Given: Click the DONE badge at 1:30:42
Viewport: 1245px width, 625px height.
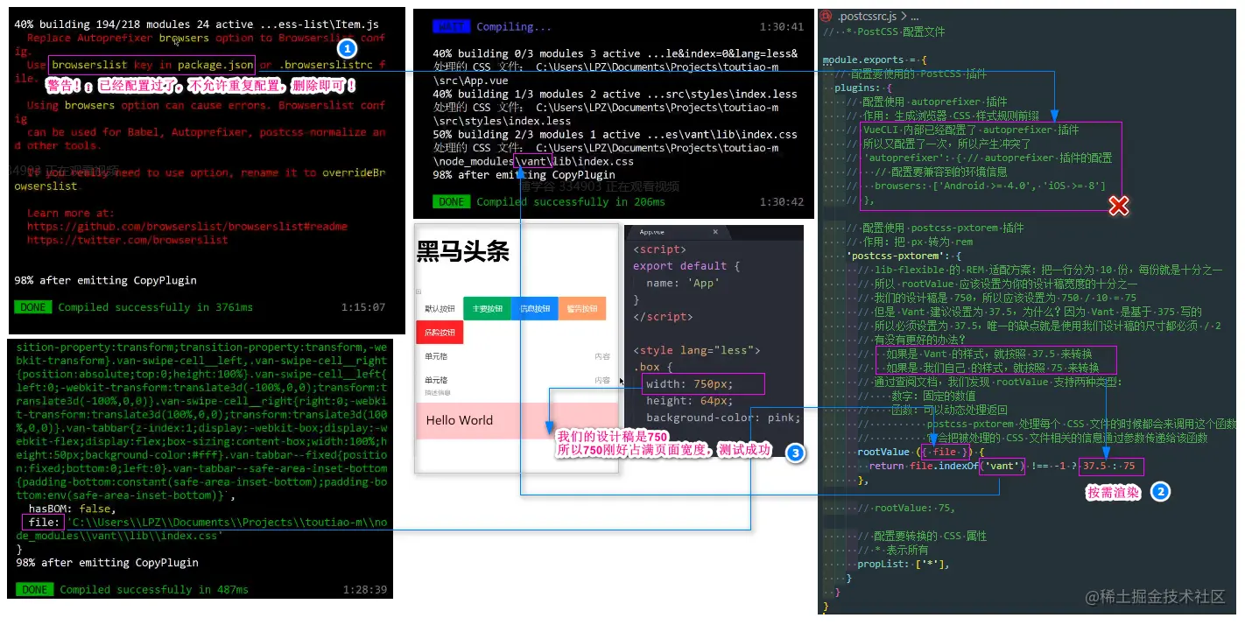Looking at the screenshot, I should tap(451, 202).
